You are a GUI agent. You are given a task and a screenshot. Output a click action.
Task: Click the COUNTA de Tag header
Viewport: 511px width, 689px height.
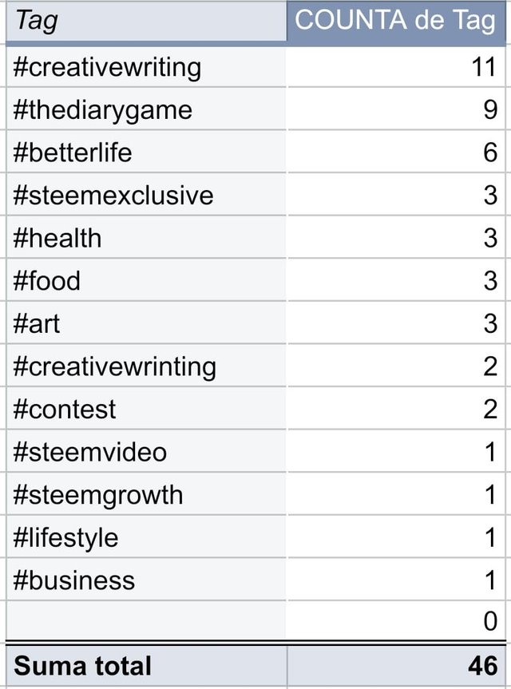point(396,21)
